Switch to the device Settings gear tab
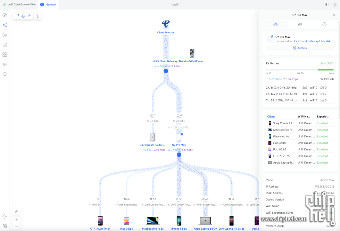 pyautogui.click(x=324, y=24)
